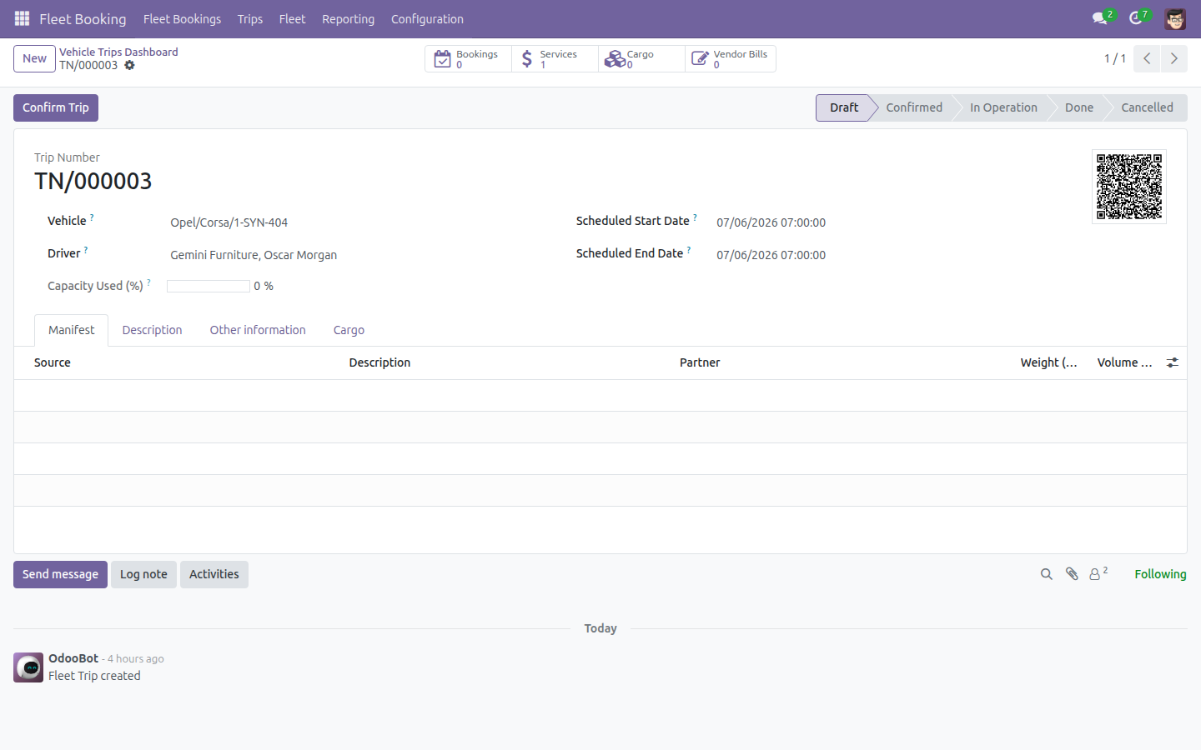Open column settings adjust icon in Manifest table
Image resolution: width=1201 pixels, height=750 pixels.
[1172, 362]
